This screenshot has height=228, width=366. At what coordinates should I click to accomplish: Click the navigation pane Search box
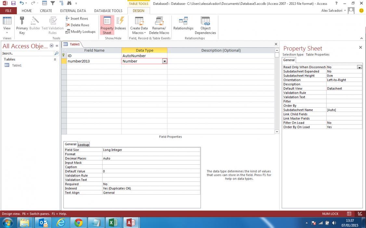(x=28, y=53)
